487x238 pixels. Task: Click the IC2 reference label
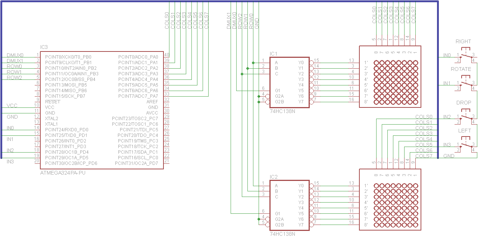[274, 176]
